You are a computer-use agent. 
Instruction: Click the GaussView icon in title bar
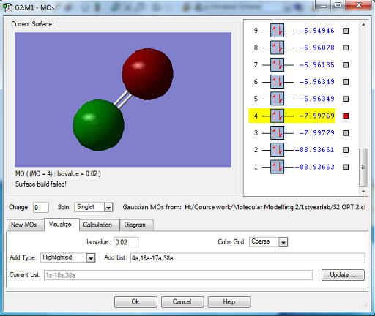coord(8,7)
